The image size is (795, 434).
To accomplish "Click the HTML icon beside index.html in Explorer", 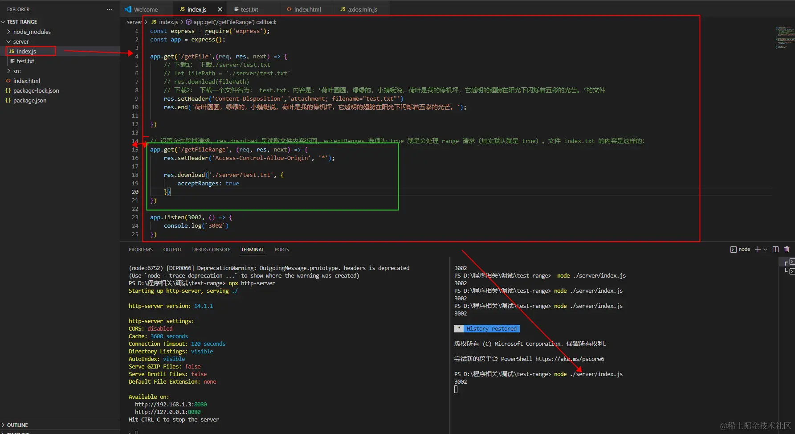I will (x=8, y=81).
